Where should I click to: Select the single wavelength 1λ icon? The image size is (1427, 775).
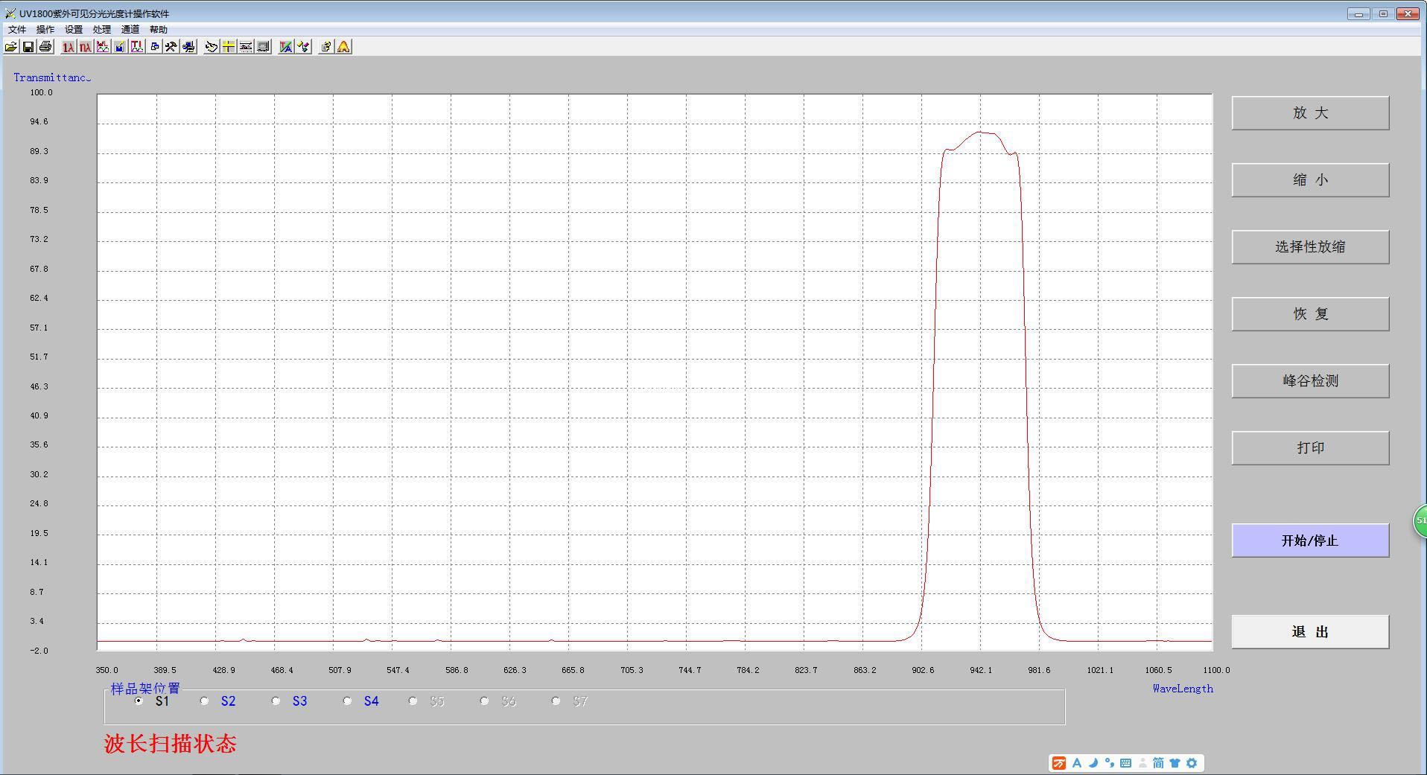[x=69, y=47]
